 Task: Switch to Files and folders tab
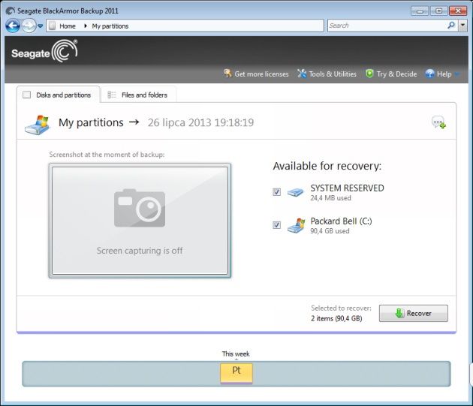point(139,95)
